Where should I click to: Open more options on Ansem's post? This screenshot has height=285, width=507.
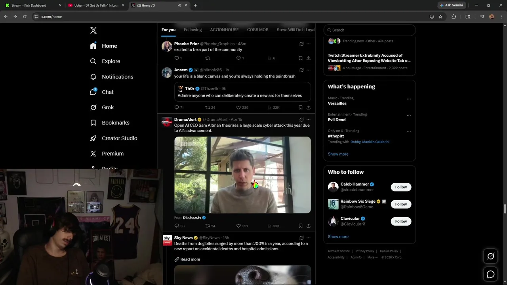[x=309, y=70]
